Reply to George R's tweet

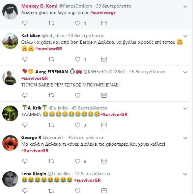[25, 161]
